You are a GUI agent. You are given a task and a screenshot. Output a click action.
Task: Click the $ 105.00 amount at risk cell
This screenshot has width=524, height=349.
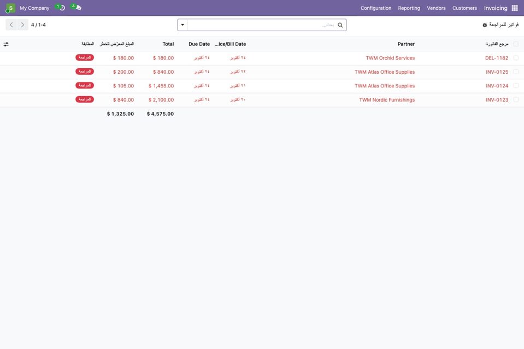pyautogui.click(x=123, y=86)
